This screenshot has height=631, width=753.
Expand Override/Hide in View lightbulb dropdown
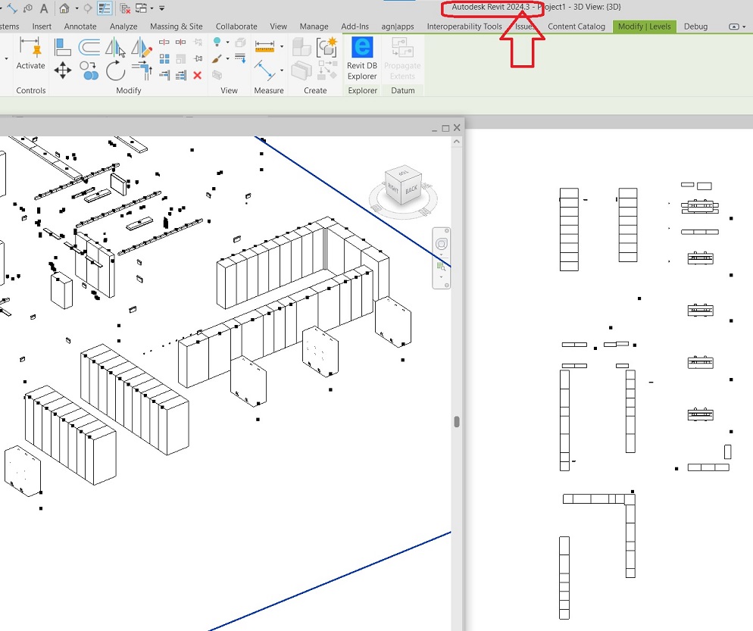click(x=227, y=42)
